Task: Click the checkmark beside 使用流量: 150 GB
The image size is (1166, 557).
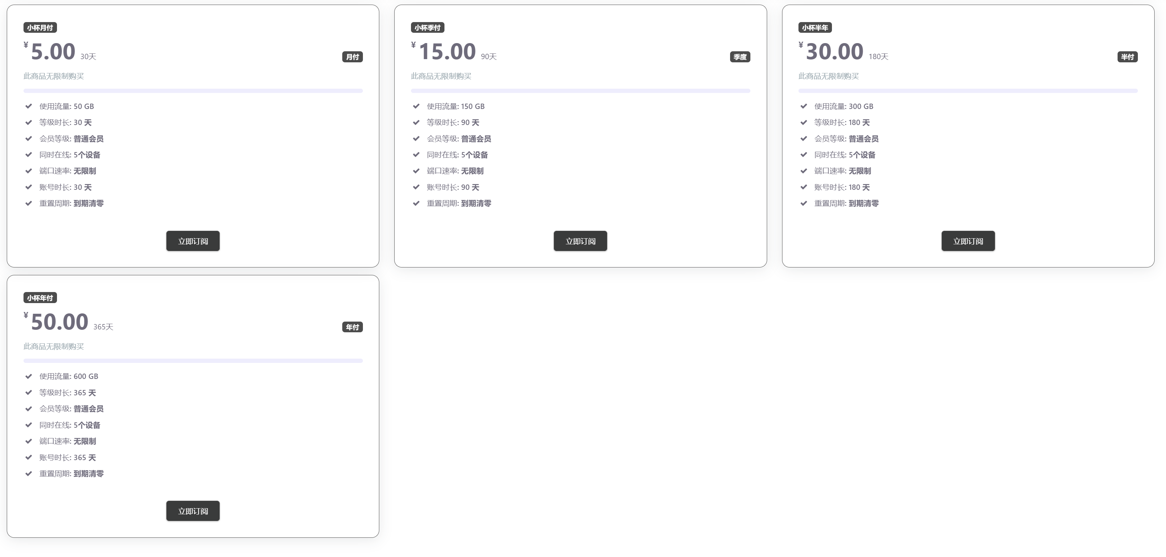Action: point(416,106)
